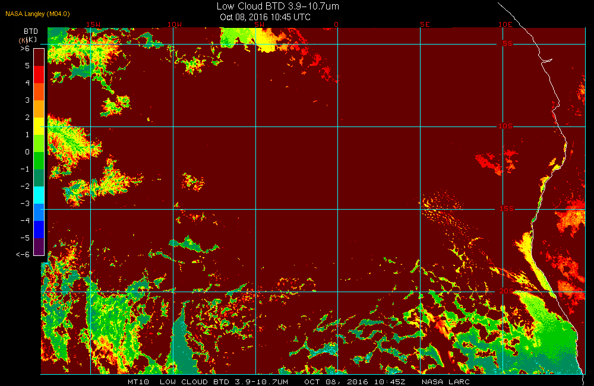The image size is (594, 386).
Task: Select the '(K)' unit label
Action: point(32,40)
